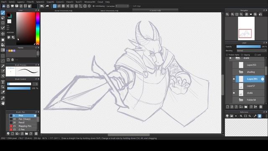Select the G Pen brush

23,130
